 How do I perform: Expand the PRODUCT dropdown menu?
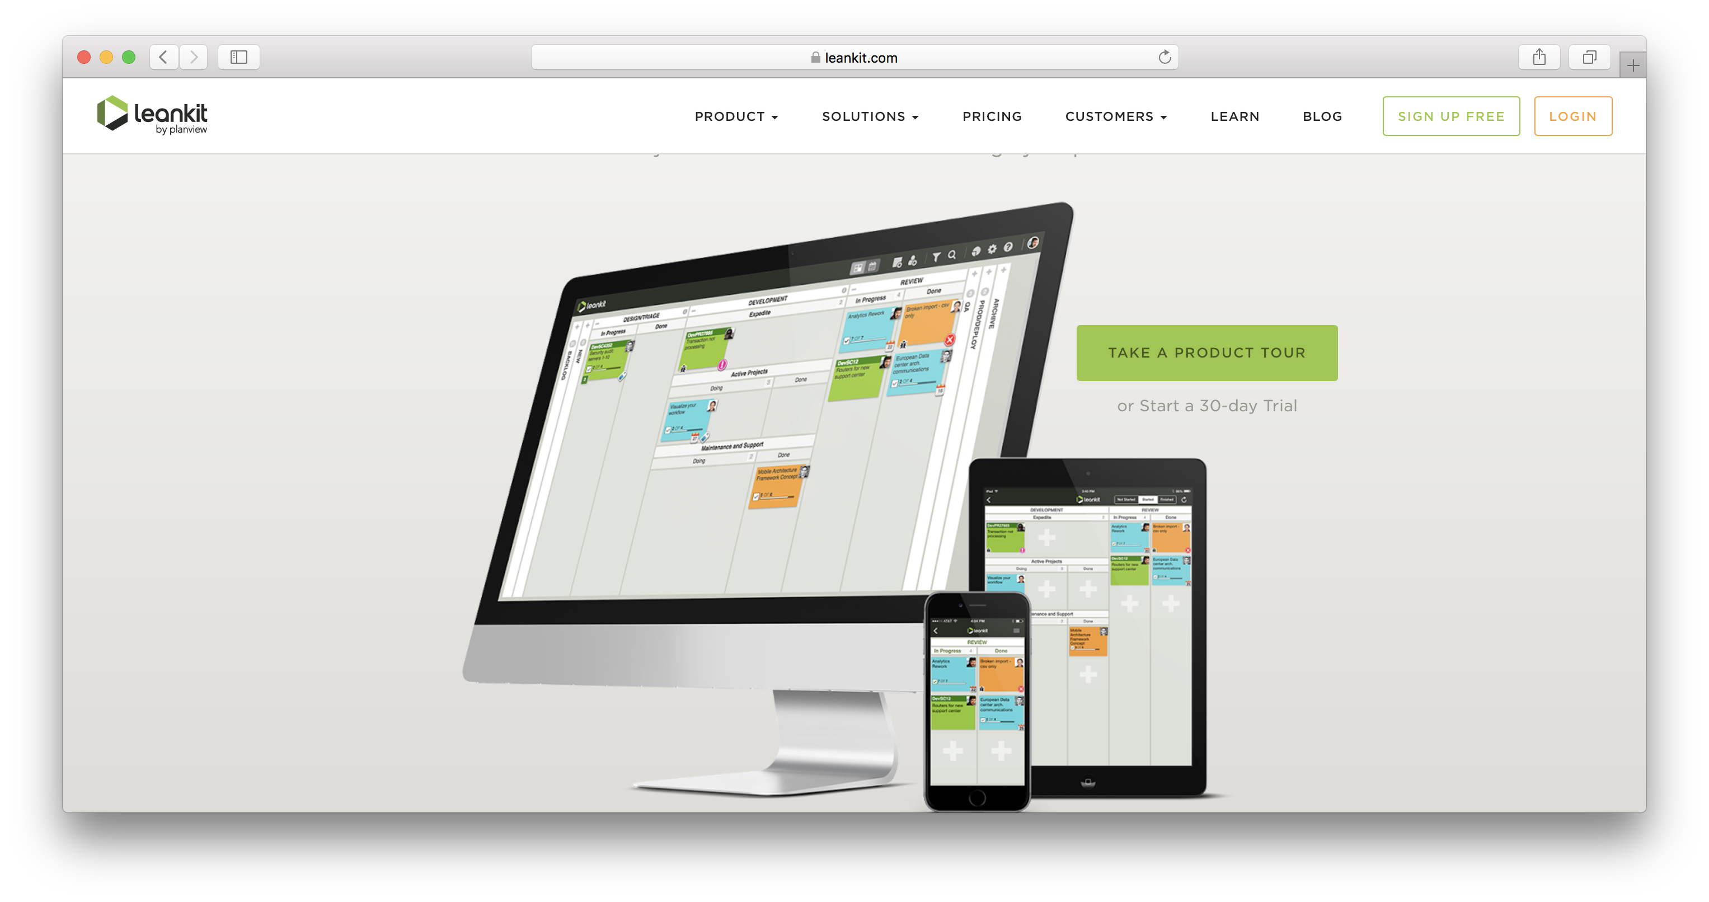pyautogui.click(x=737, y=116)
